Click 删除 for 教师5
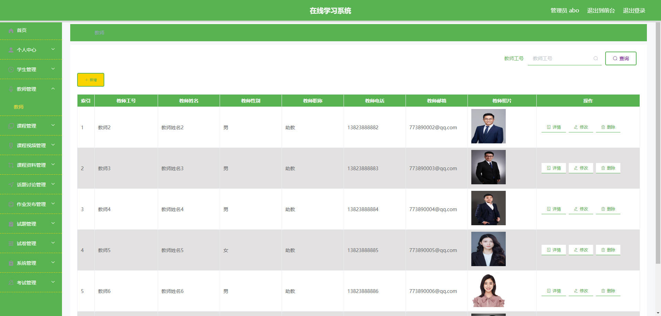Screen dimensions: 661x316 tap(608, 250)
